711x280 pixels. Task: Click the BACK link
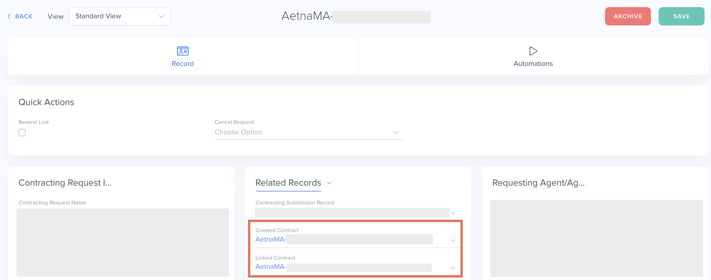click(x=24, y=16)
